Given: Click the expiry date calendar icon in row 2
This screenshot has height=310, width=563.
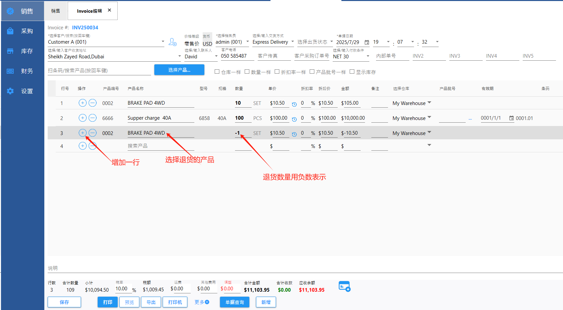Looking at the screenshot, I should (511, 118).
